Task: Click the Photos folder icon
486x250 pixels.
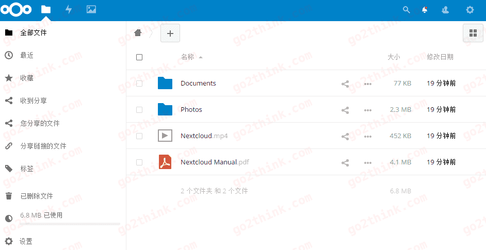Action: [165, 109]
